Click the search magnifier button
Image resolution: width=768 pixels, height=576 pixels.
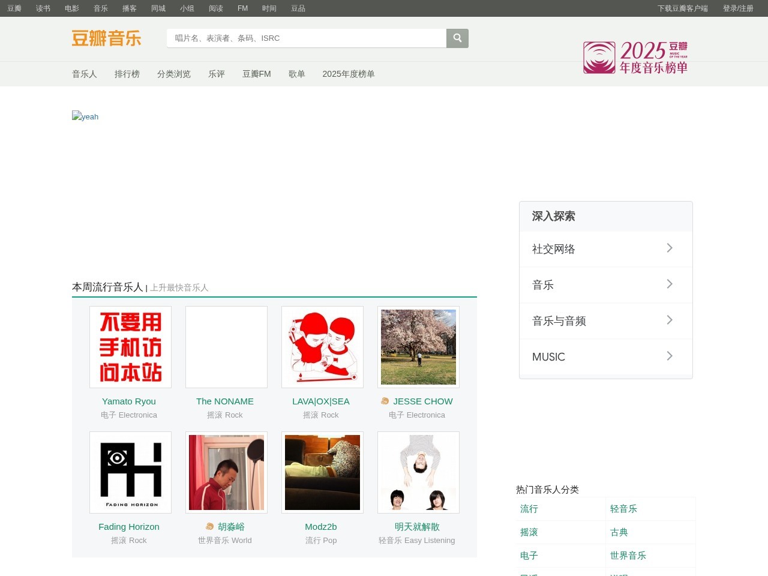click(457, 38)
